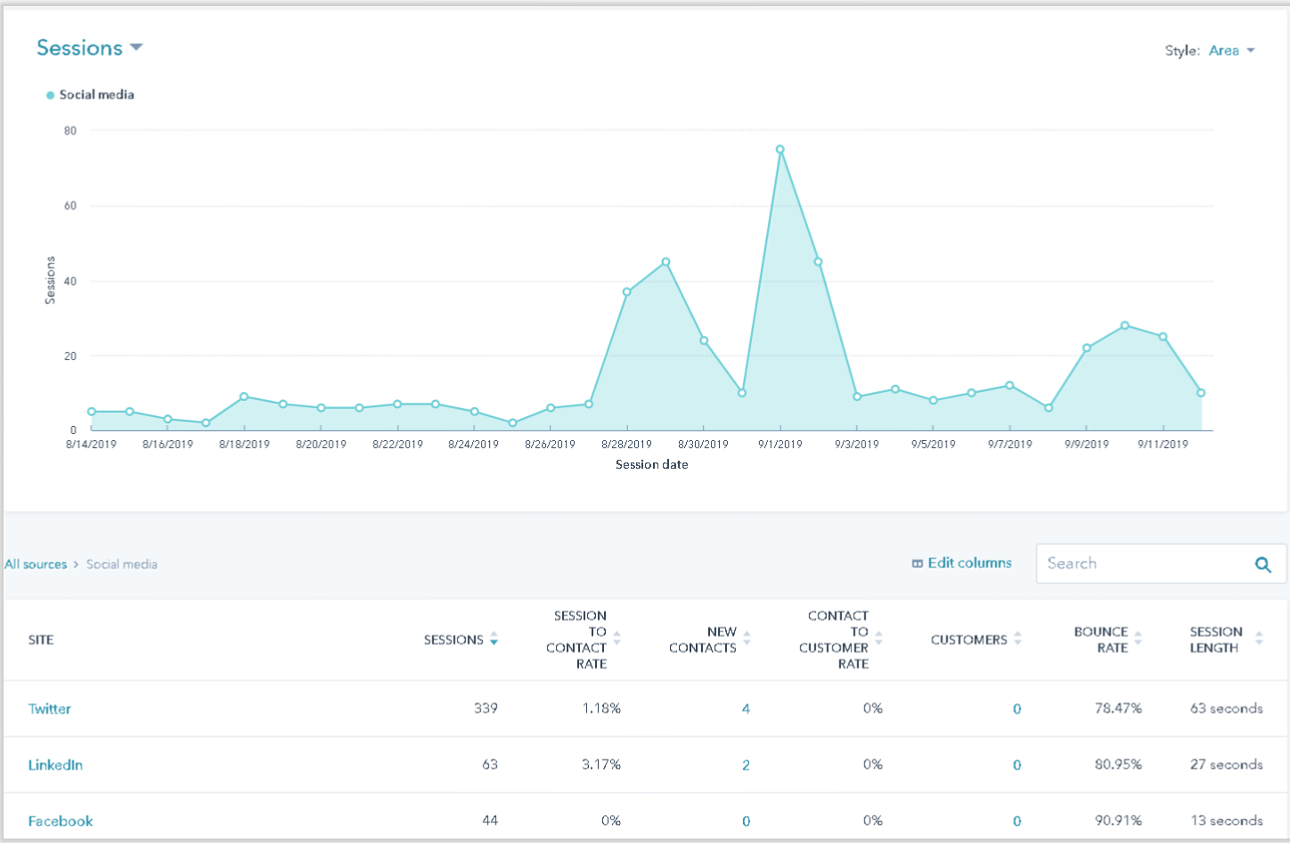Select the 9/1/2019 peak data point
Viewport: 1290px width, 843px height.
coord(780,150)
